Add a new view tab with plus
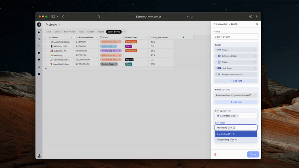The image size is (299, 168). pos(124,32)
